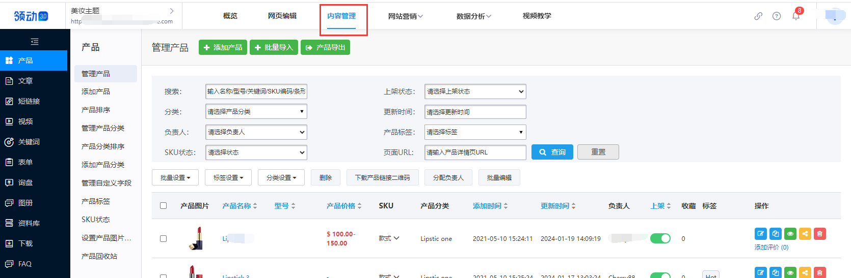Open help question mark icon in the header
851x278 pixels.
click(777, 16)
